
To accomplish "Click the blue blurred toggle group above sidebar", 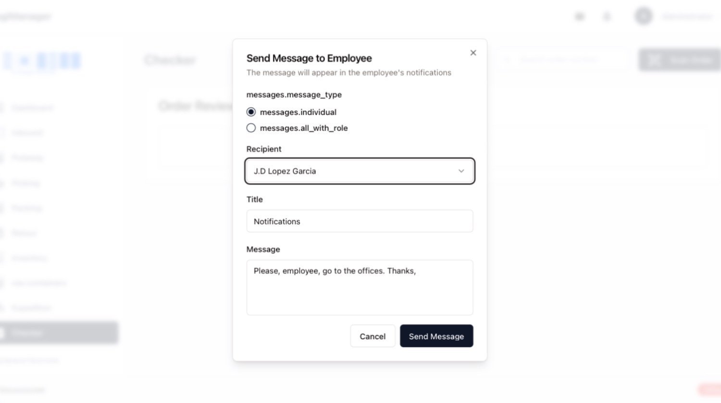I will point(42,61).
